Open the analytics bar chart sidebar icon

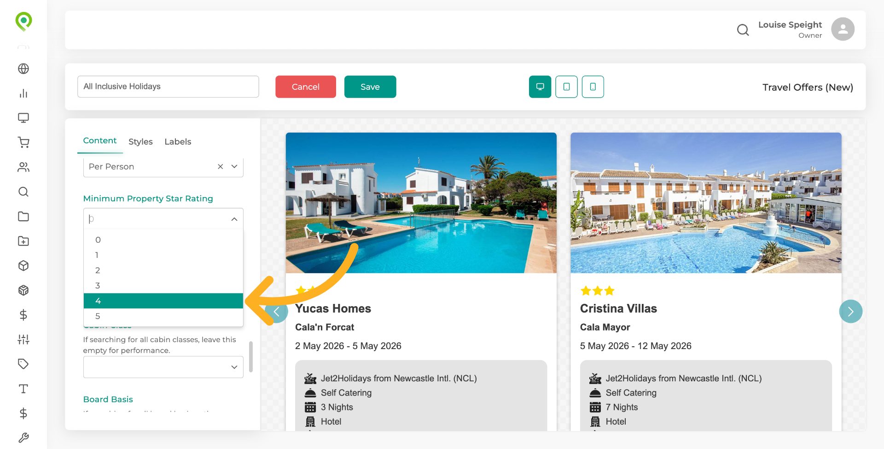(x=23, y=93)
